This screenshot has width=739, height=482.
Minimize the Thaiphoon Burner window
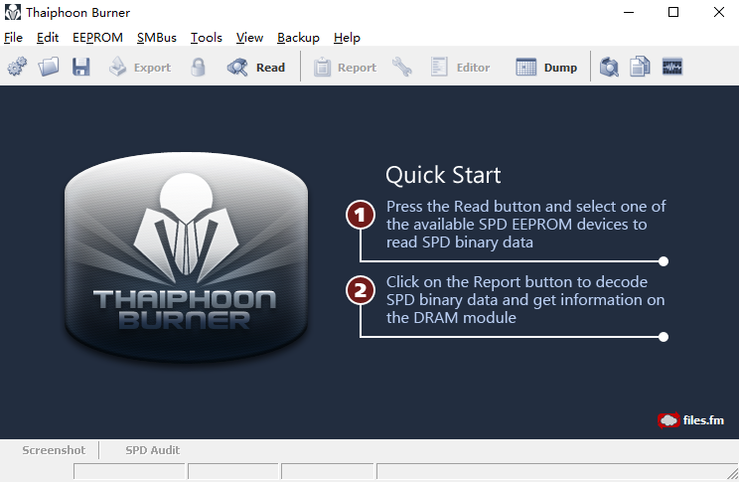pos(629,12)
